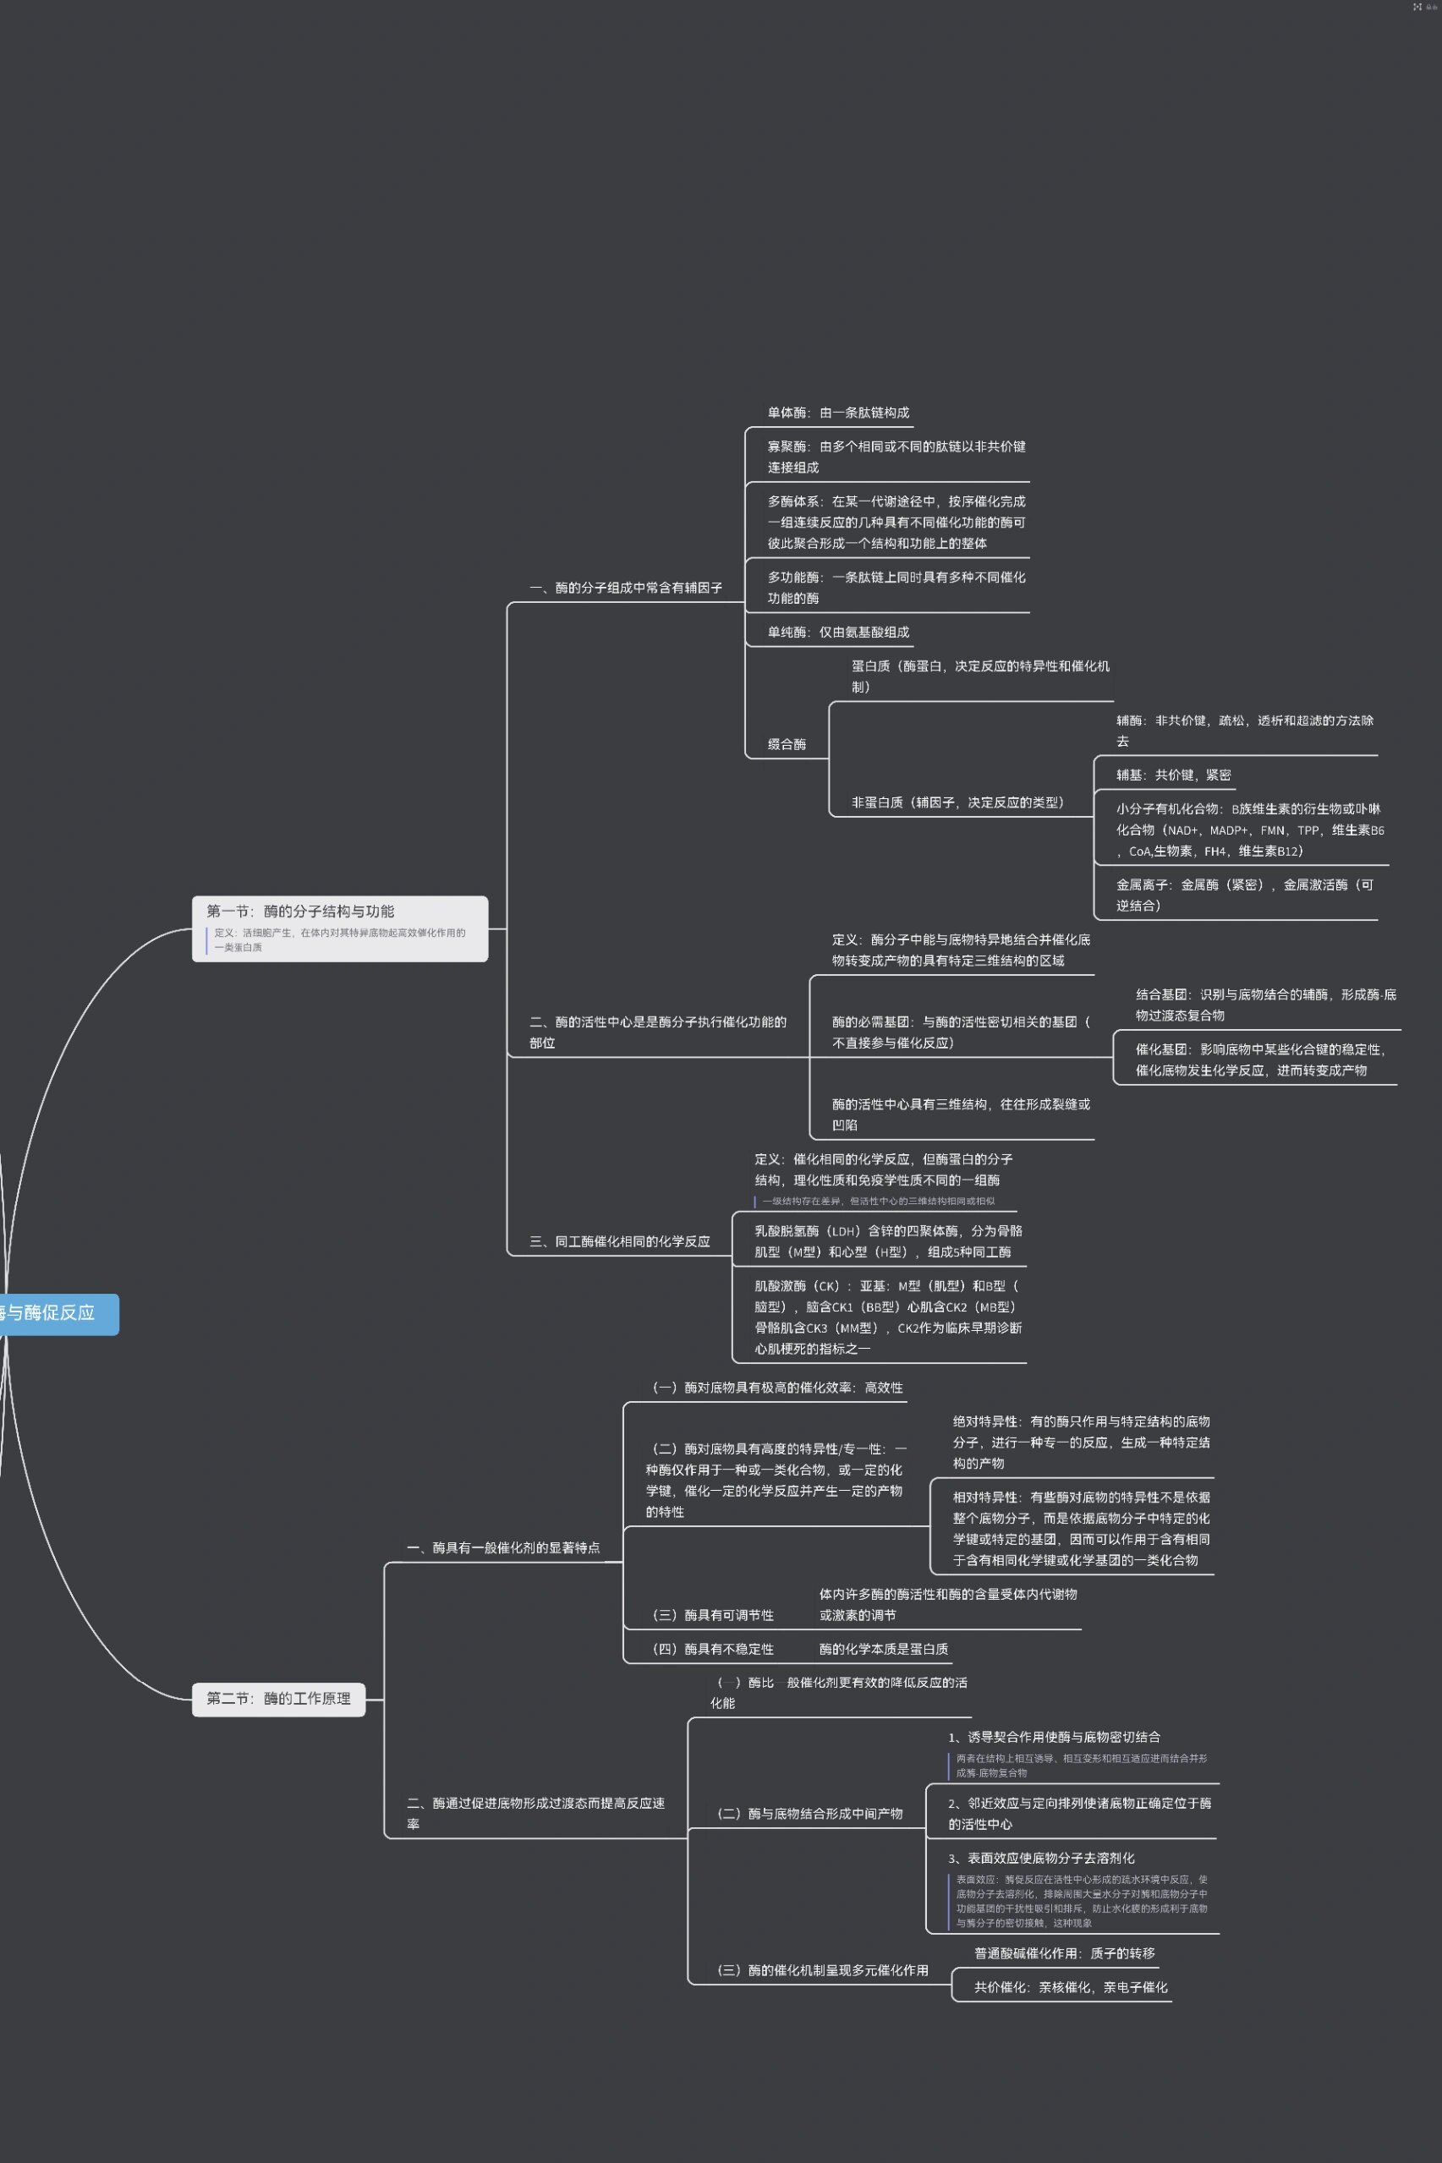Screen dimensions: 1442x2163
Task: Click node （一）酶比一般催化剂更有效的降低反应的活化能
Action: (839, 1692)
